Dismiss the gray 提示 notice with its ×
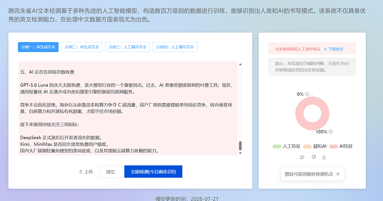Image resolution: width=383 pixels, height=201 pixels. (x=350, y=63)
